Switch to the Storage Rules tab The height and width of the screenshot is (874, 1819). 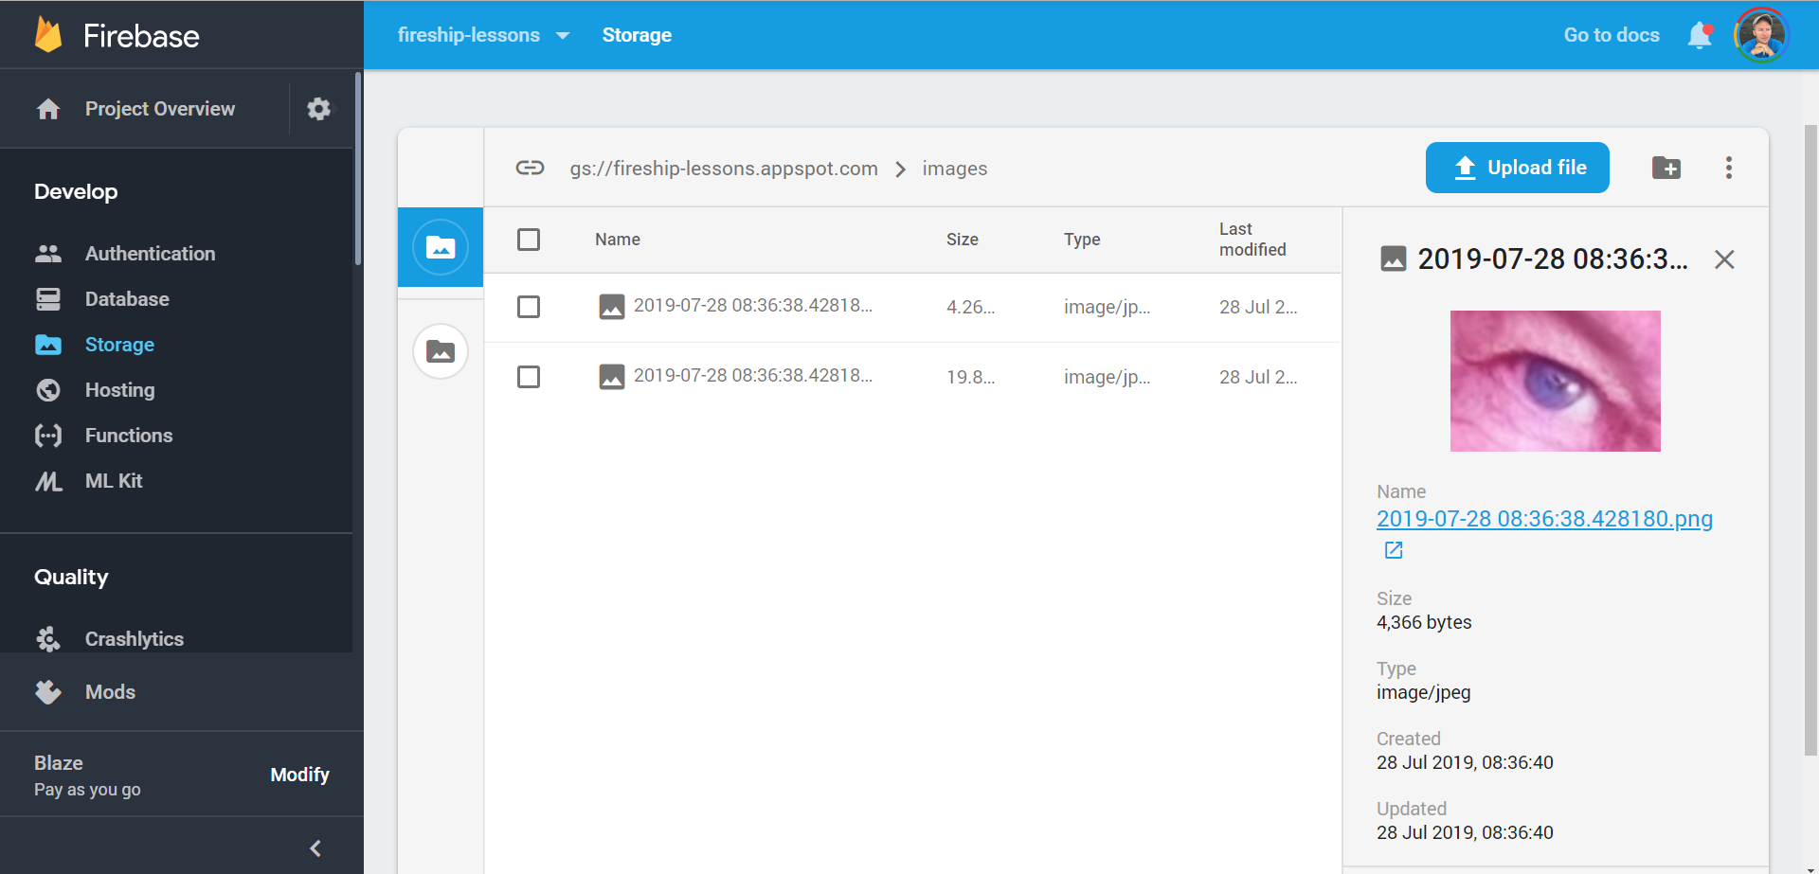point(440,350)
